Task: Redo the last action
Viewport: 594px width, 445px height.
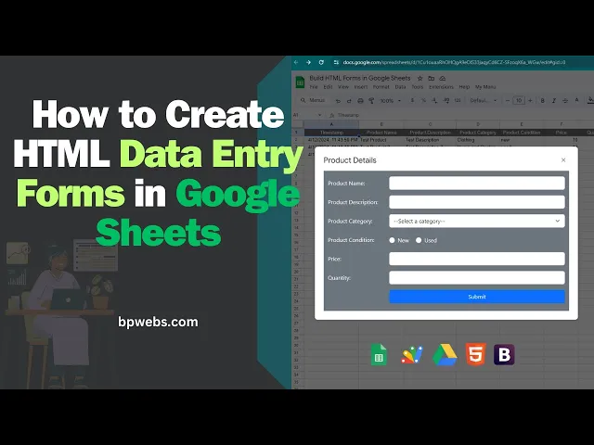Action: [349, 101]
